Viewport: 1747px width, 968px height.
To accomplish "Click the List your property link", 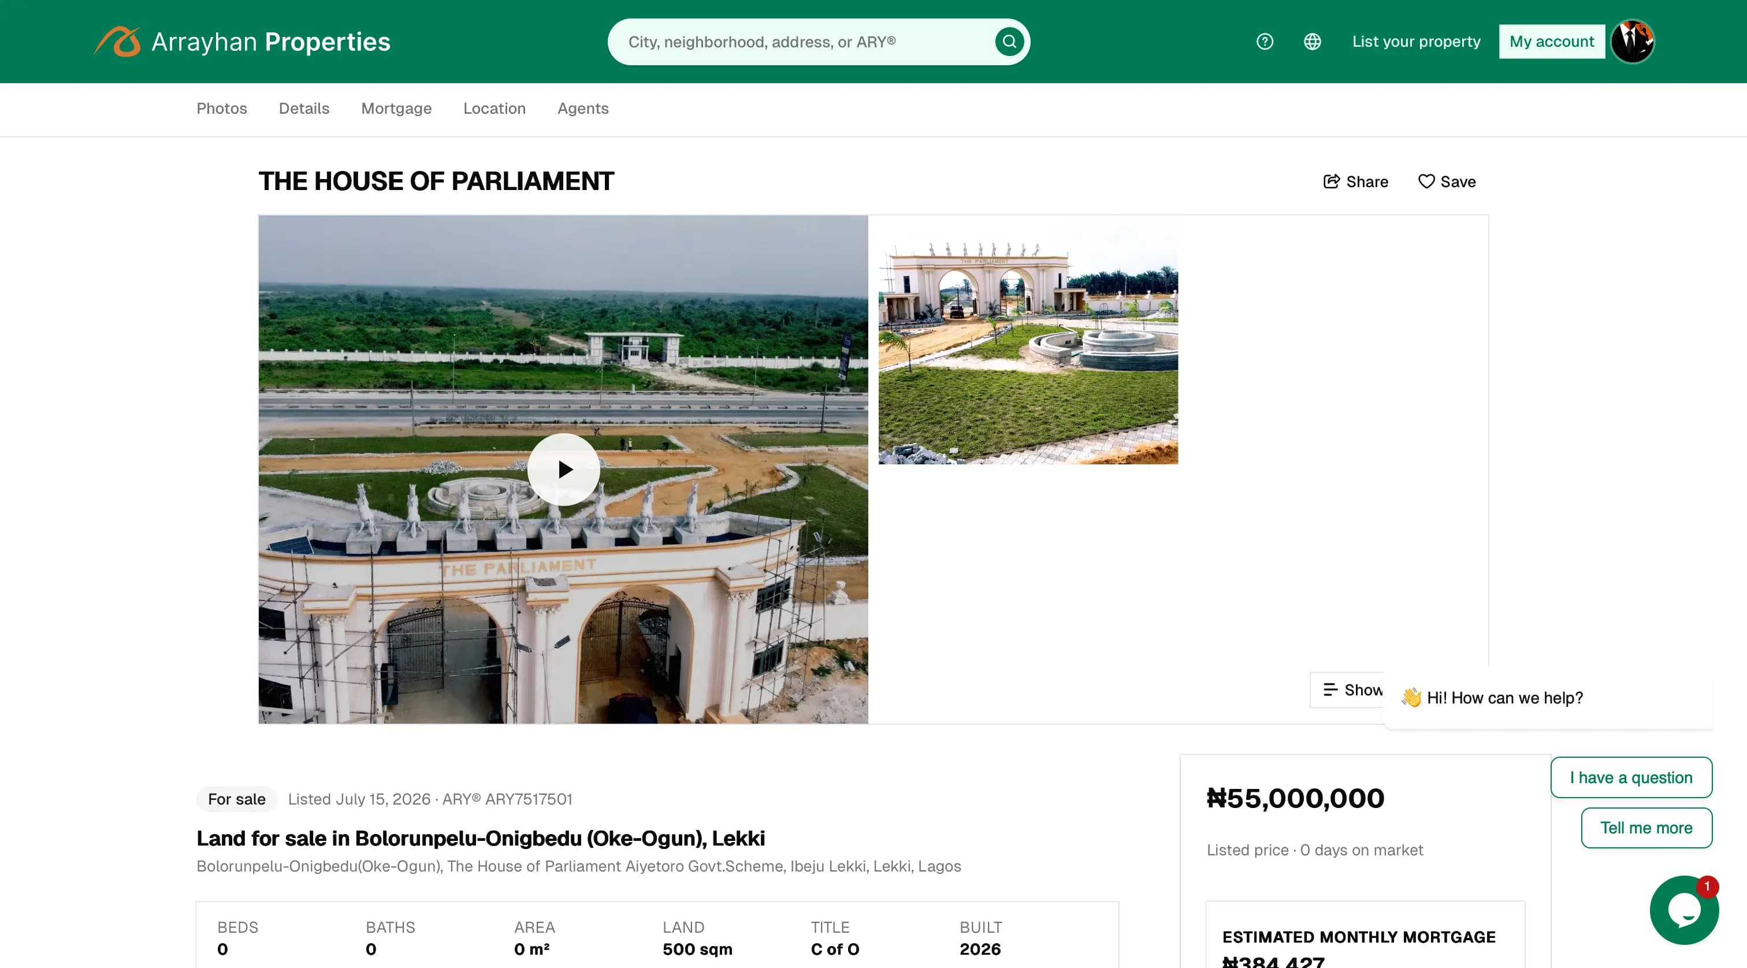I will (x=1416, y=42).
